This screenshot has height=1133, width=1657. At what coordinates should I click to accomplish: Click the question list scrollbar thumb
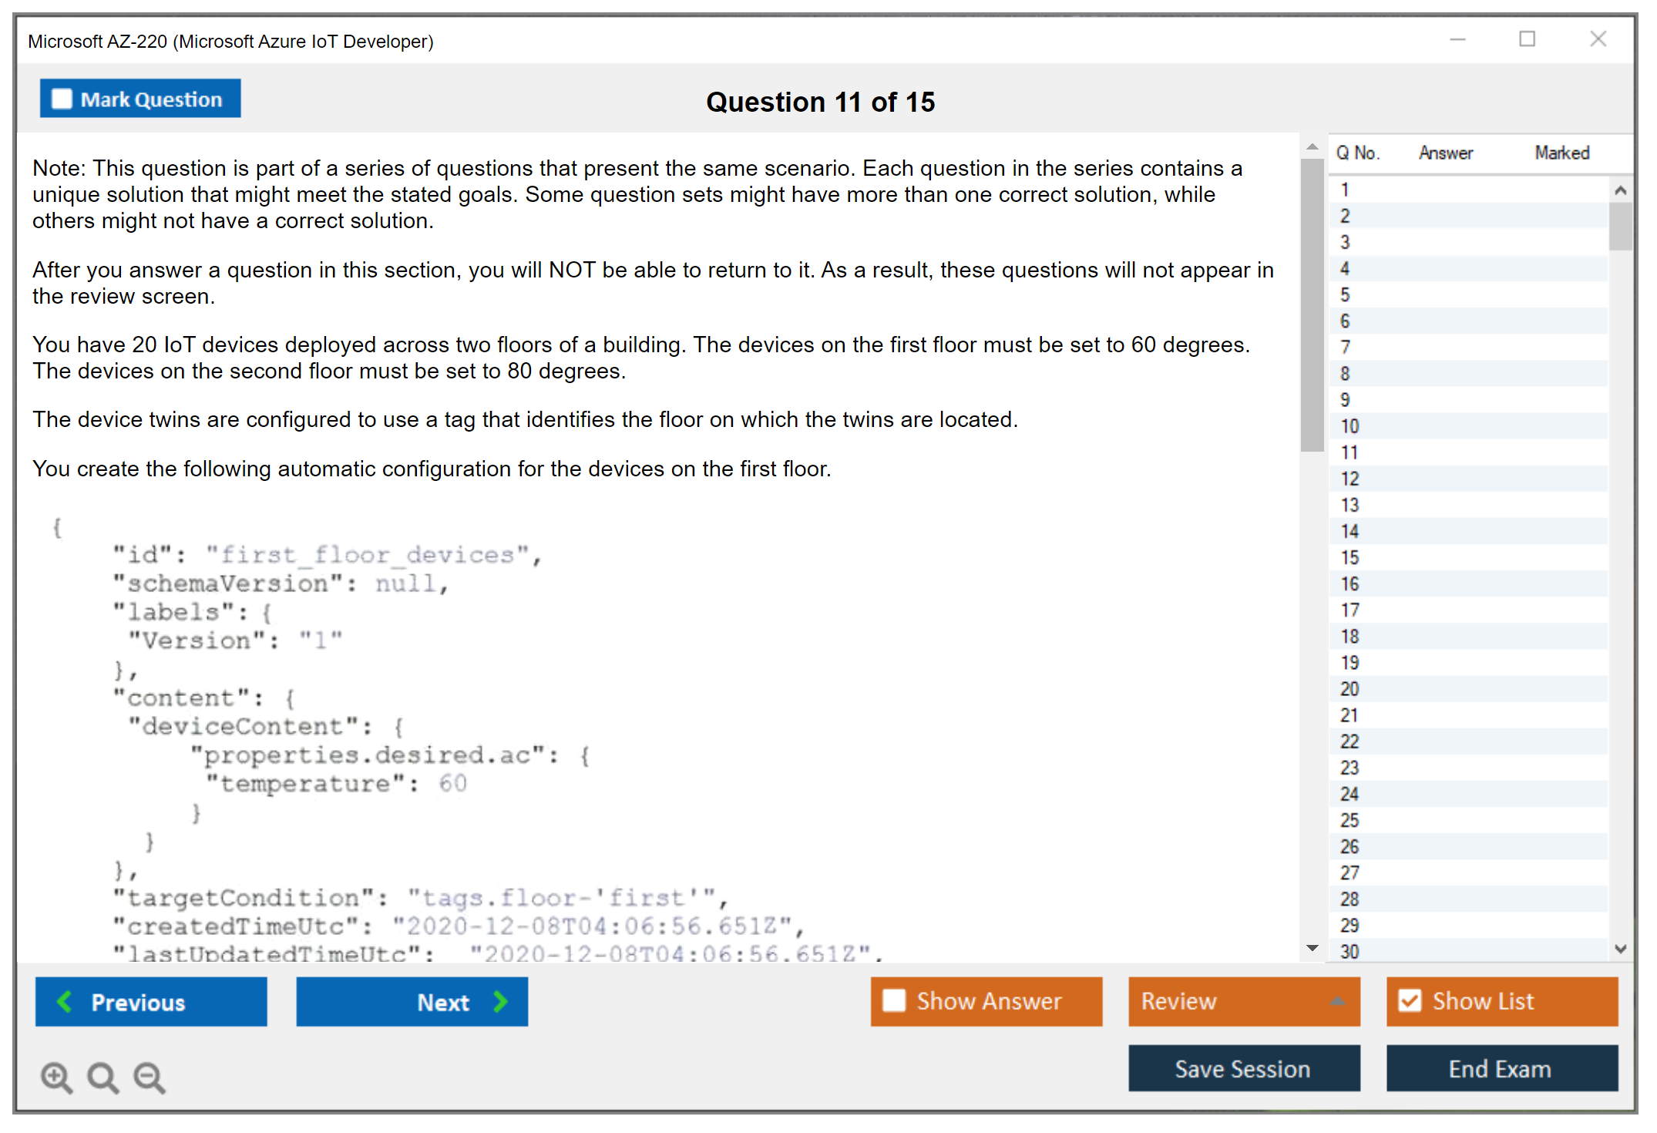(x=1620, y=226)
